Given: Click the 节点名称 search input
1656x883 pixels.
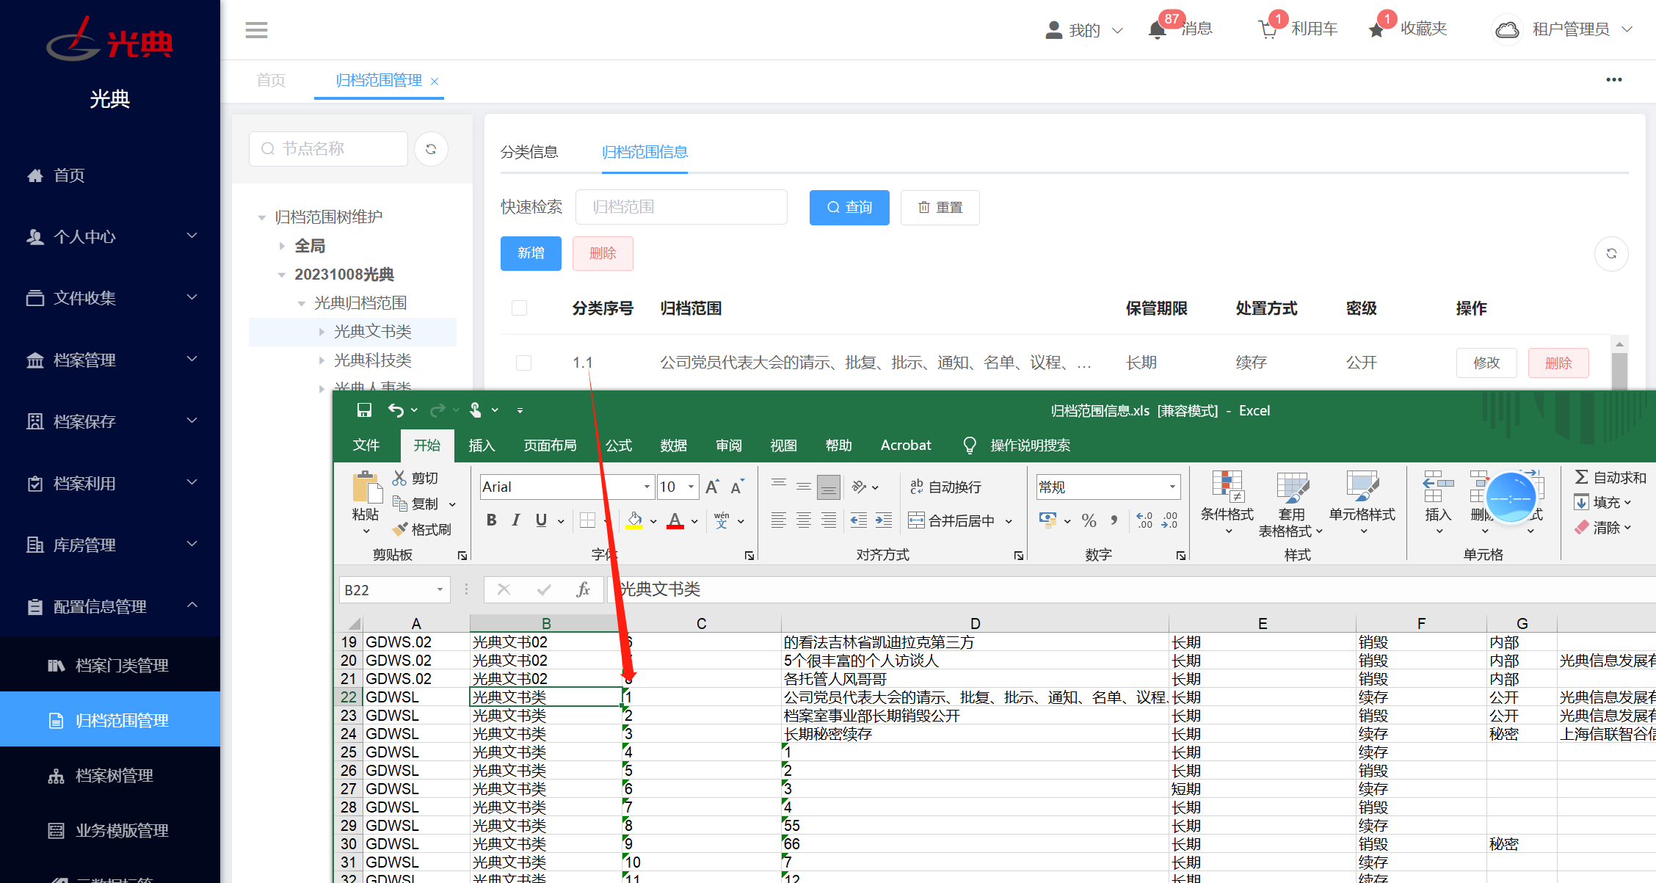Looking at the screenshot, I should click(x=328, y=149).
